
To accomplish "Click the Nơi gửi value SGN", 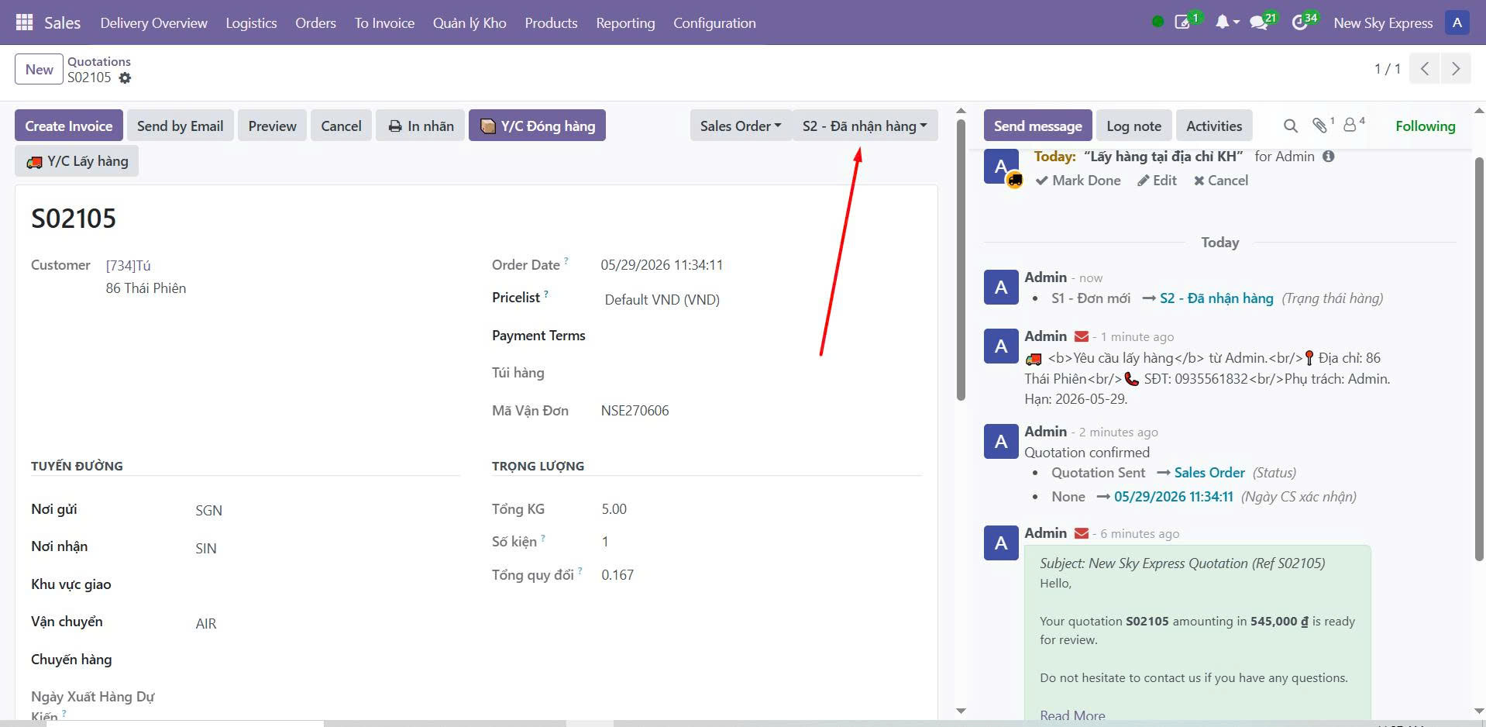I will pyautogui.click(x=208, y=511).
